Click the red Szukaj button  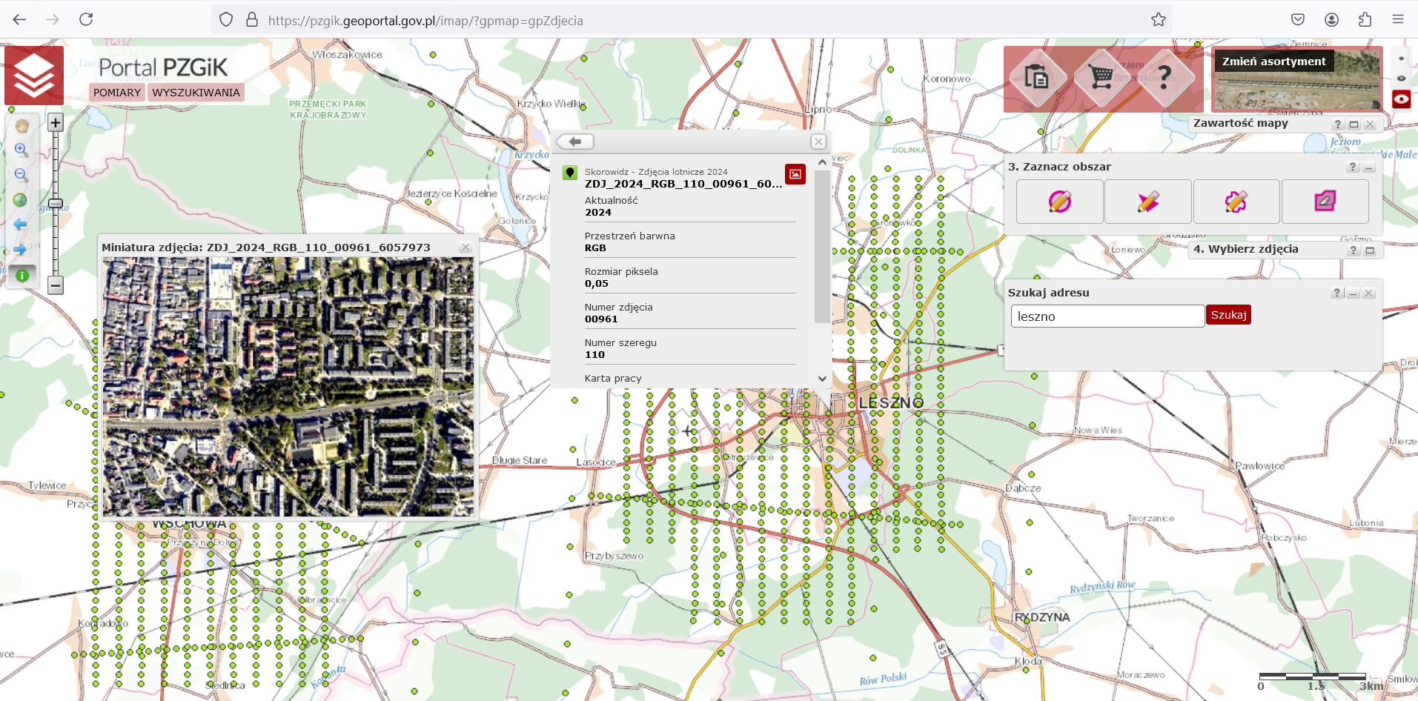point(1228,315)
